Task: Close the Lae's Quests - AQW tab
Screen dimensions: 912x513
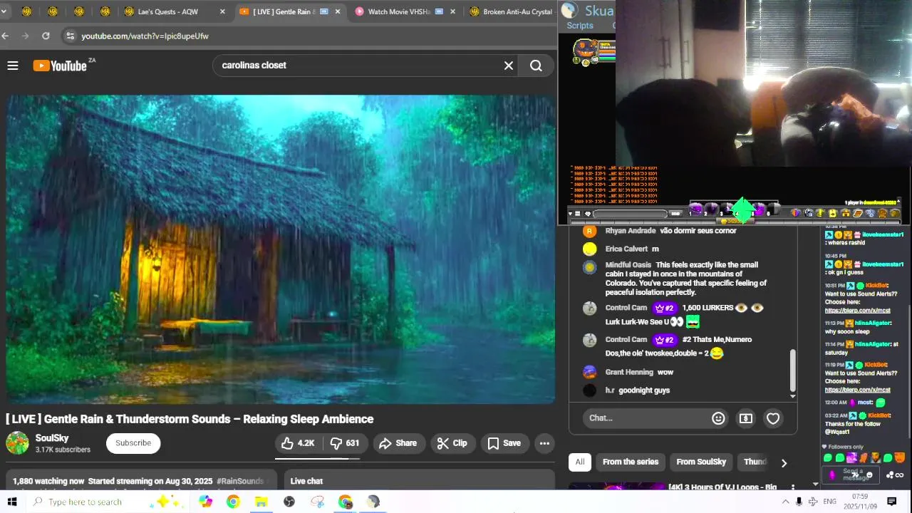Action: tap(222, 11)
